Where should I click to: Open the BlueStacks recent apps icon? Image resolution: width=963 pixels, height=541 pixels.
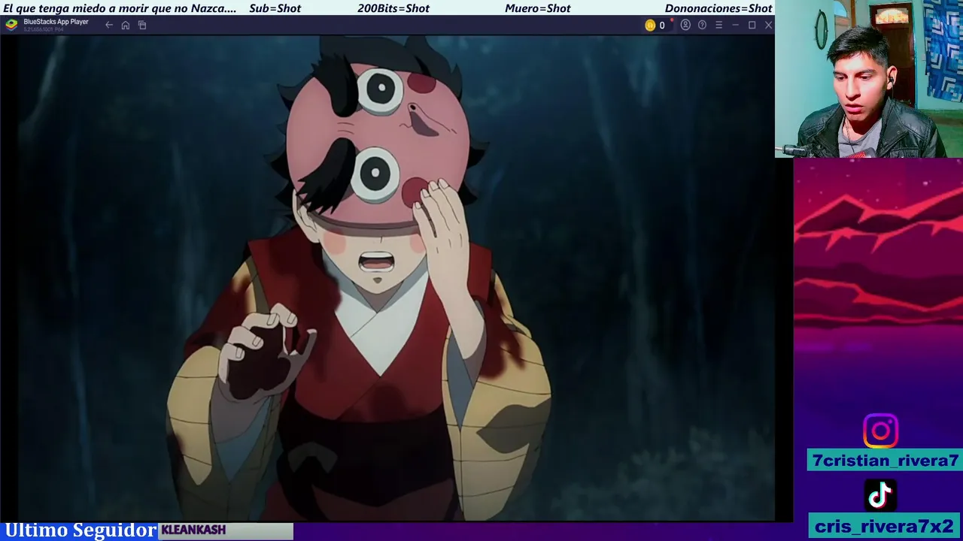[x=142, y=25]
